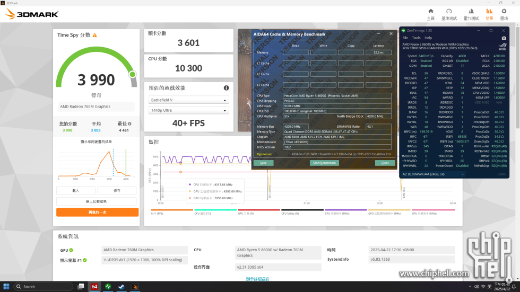Minimize the ZenTimings window
The image size is (520, 292).
point(479,30)
